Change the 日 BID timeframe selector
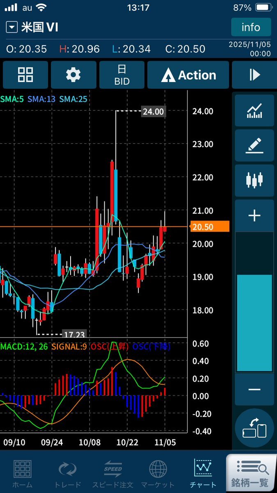The image size is (277, 493). click(x=122, y=75)
